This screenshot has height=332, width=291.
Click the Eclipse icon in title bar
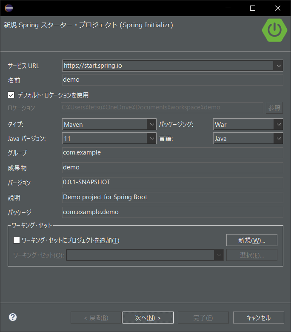(x=9, y=8)
